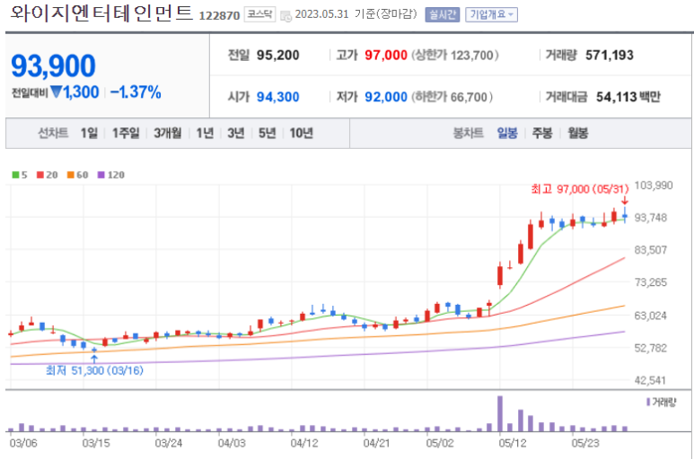Click the purple 120-day moving average swatch
The height and width of the screenshot is (459, 694).
click(101, 175)
